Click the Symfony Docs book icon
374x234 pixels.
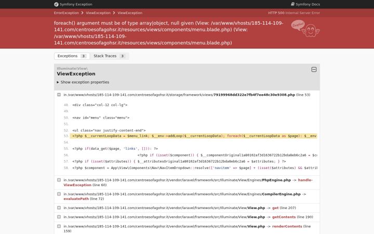pyautogui.click(x=292, y=4)
